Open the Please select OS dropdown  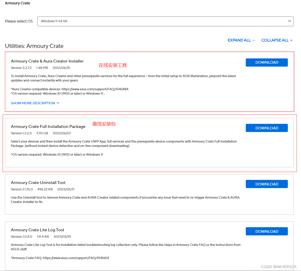coord(165,21)
